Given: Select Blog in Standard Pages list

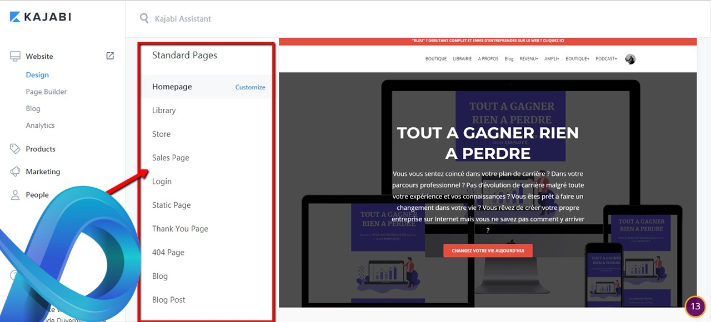Looking at the screenshot, I should coord(160,276).
